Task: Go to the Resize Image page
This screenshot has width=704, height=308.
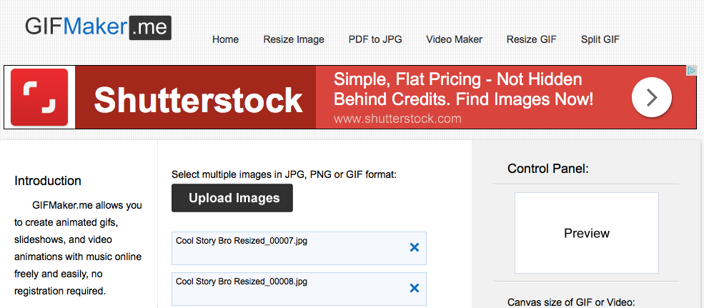Action: [294, 39]
